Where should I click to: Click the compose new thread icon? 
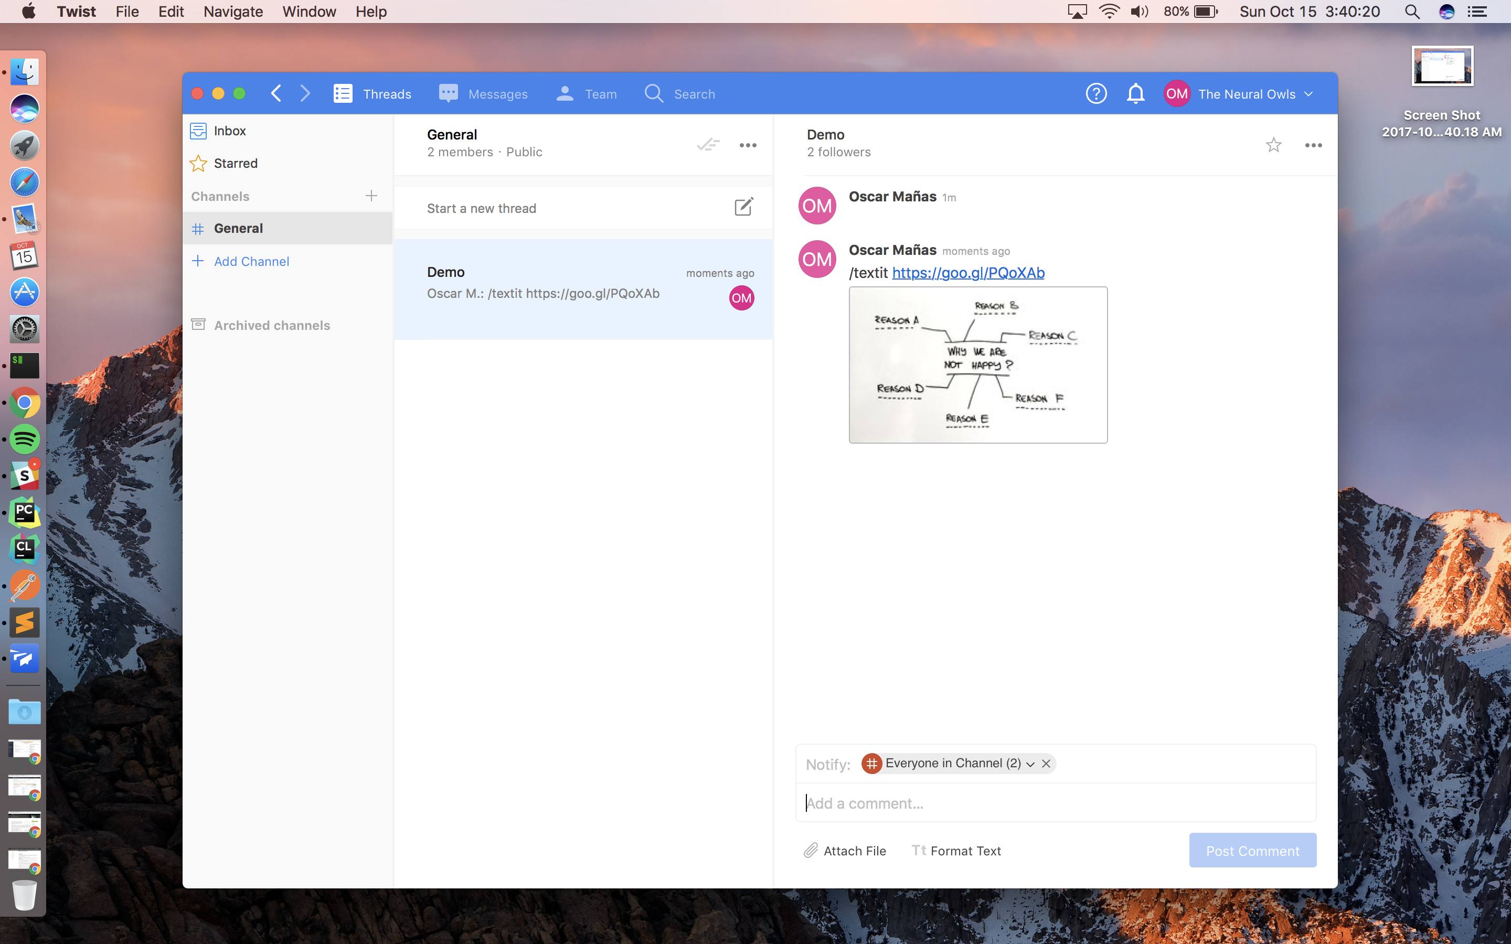tap(743, 207)
